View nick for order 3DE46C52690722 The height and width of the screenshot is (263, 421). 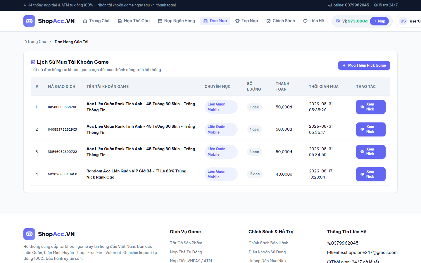371,152
